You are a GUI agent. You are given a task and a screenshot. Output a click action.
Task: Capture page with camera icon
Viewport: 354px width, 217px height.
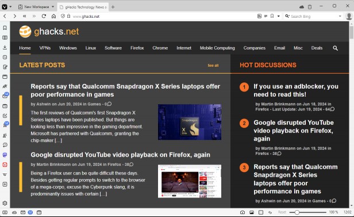[x=243, y=212]
